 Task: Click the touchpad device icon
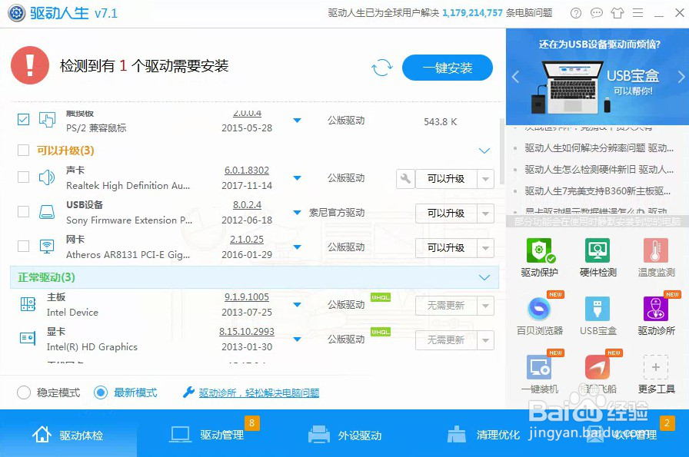coord(47,119)
